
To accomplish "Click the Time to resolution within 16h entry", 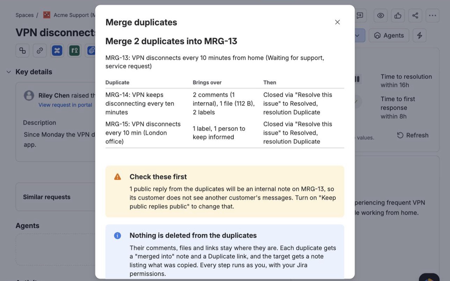I will coord(406,81).
